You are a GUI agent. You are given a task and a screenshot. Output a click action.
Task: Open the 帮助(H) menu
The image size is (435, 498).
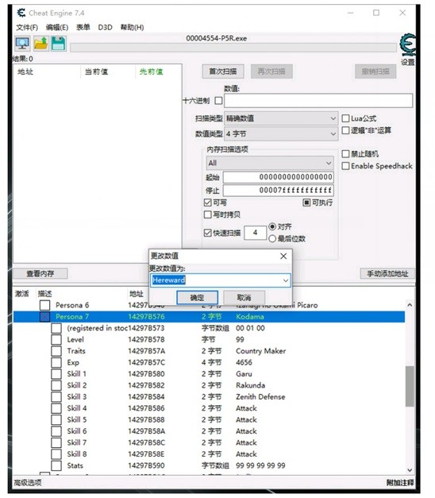(132, 27)
